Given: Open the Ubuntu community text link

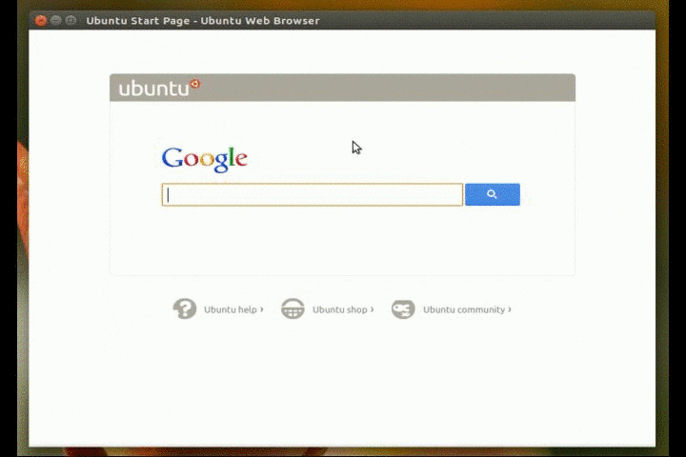Looking at the screenshot, I should point(463,309).
